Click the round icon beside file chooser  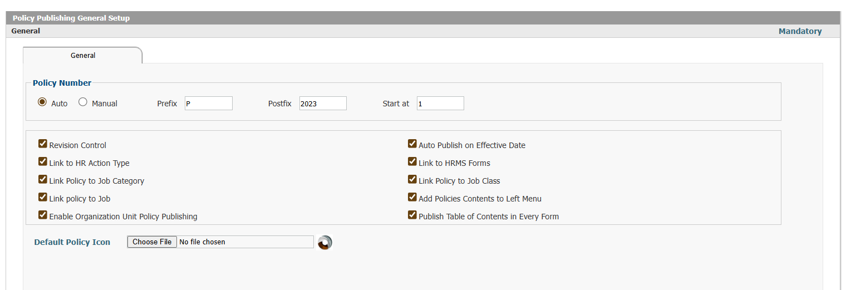pyautogui.click(x=324, y=242)
